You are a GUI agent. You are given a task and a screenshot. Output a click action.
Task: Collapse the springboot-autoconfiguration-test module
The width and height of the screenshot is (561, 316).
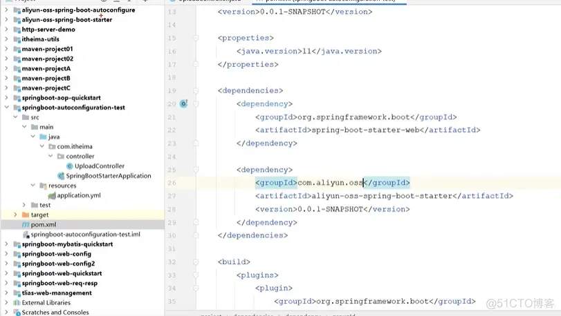pyautogui.click(x=6, y=108)
